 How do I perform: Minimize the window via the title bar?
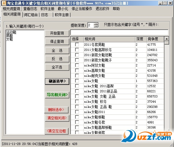click(x=160, y=3)
